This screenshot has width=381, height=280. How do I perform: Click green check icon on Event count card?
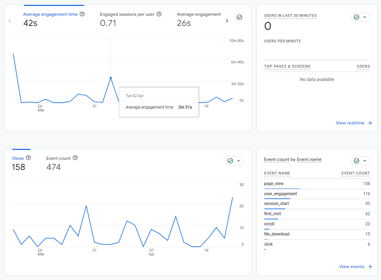[356, 161]
